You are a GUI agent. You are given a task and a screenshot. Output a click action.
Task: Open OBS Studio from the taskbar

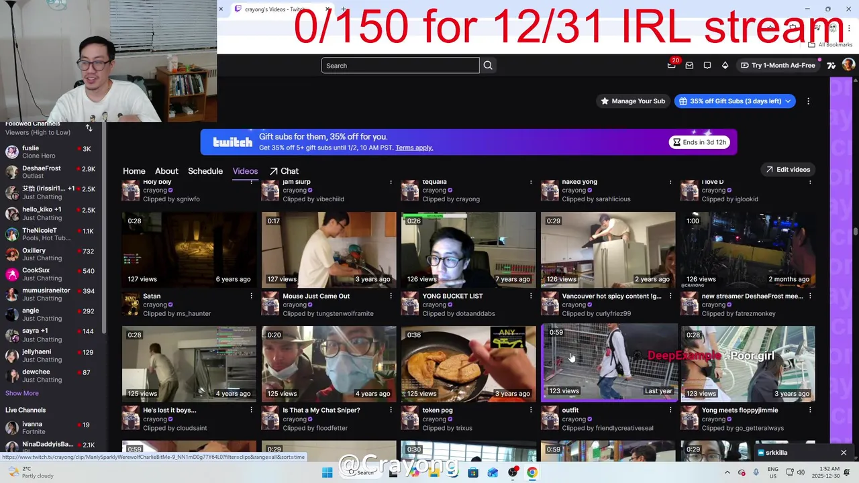pos(513,472)
